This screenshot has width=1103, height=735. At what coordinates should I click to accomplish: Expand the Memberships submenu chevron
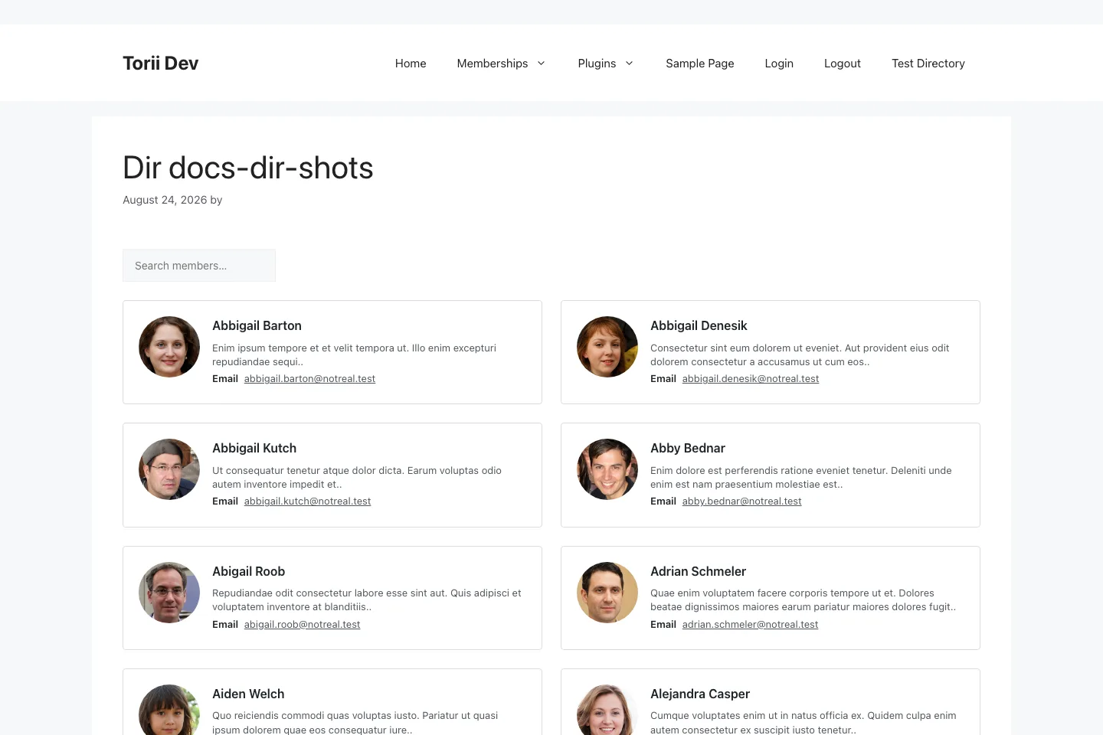541,64
